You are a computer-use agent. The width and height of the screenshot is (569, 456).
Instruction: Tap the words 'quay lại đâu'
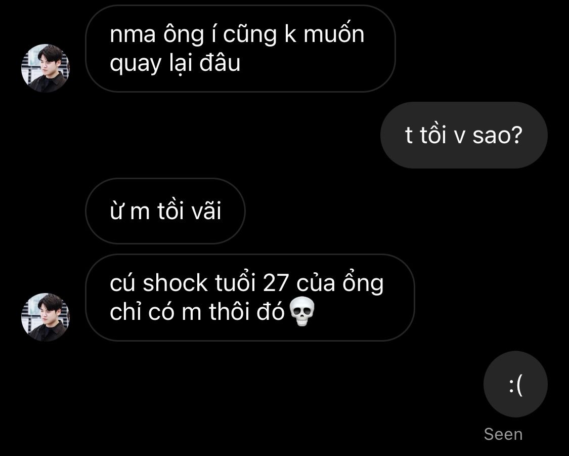175,63
